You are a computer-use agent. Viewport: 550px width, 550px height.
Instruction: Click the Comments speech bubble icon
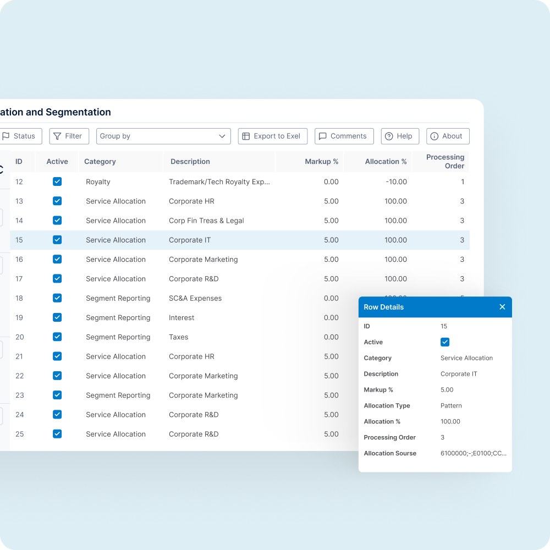pos(323,136)
